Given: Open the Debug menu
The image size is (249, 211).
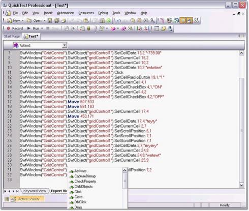Looking at the screenshot, I should click(x=103, y=13).
